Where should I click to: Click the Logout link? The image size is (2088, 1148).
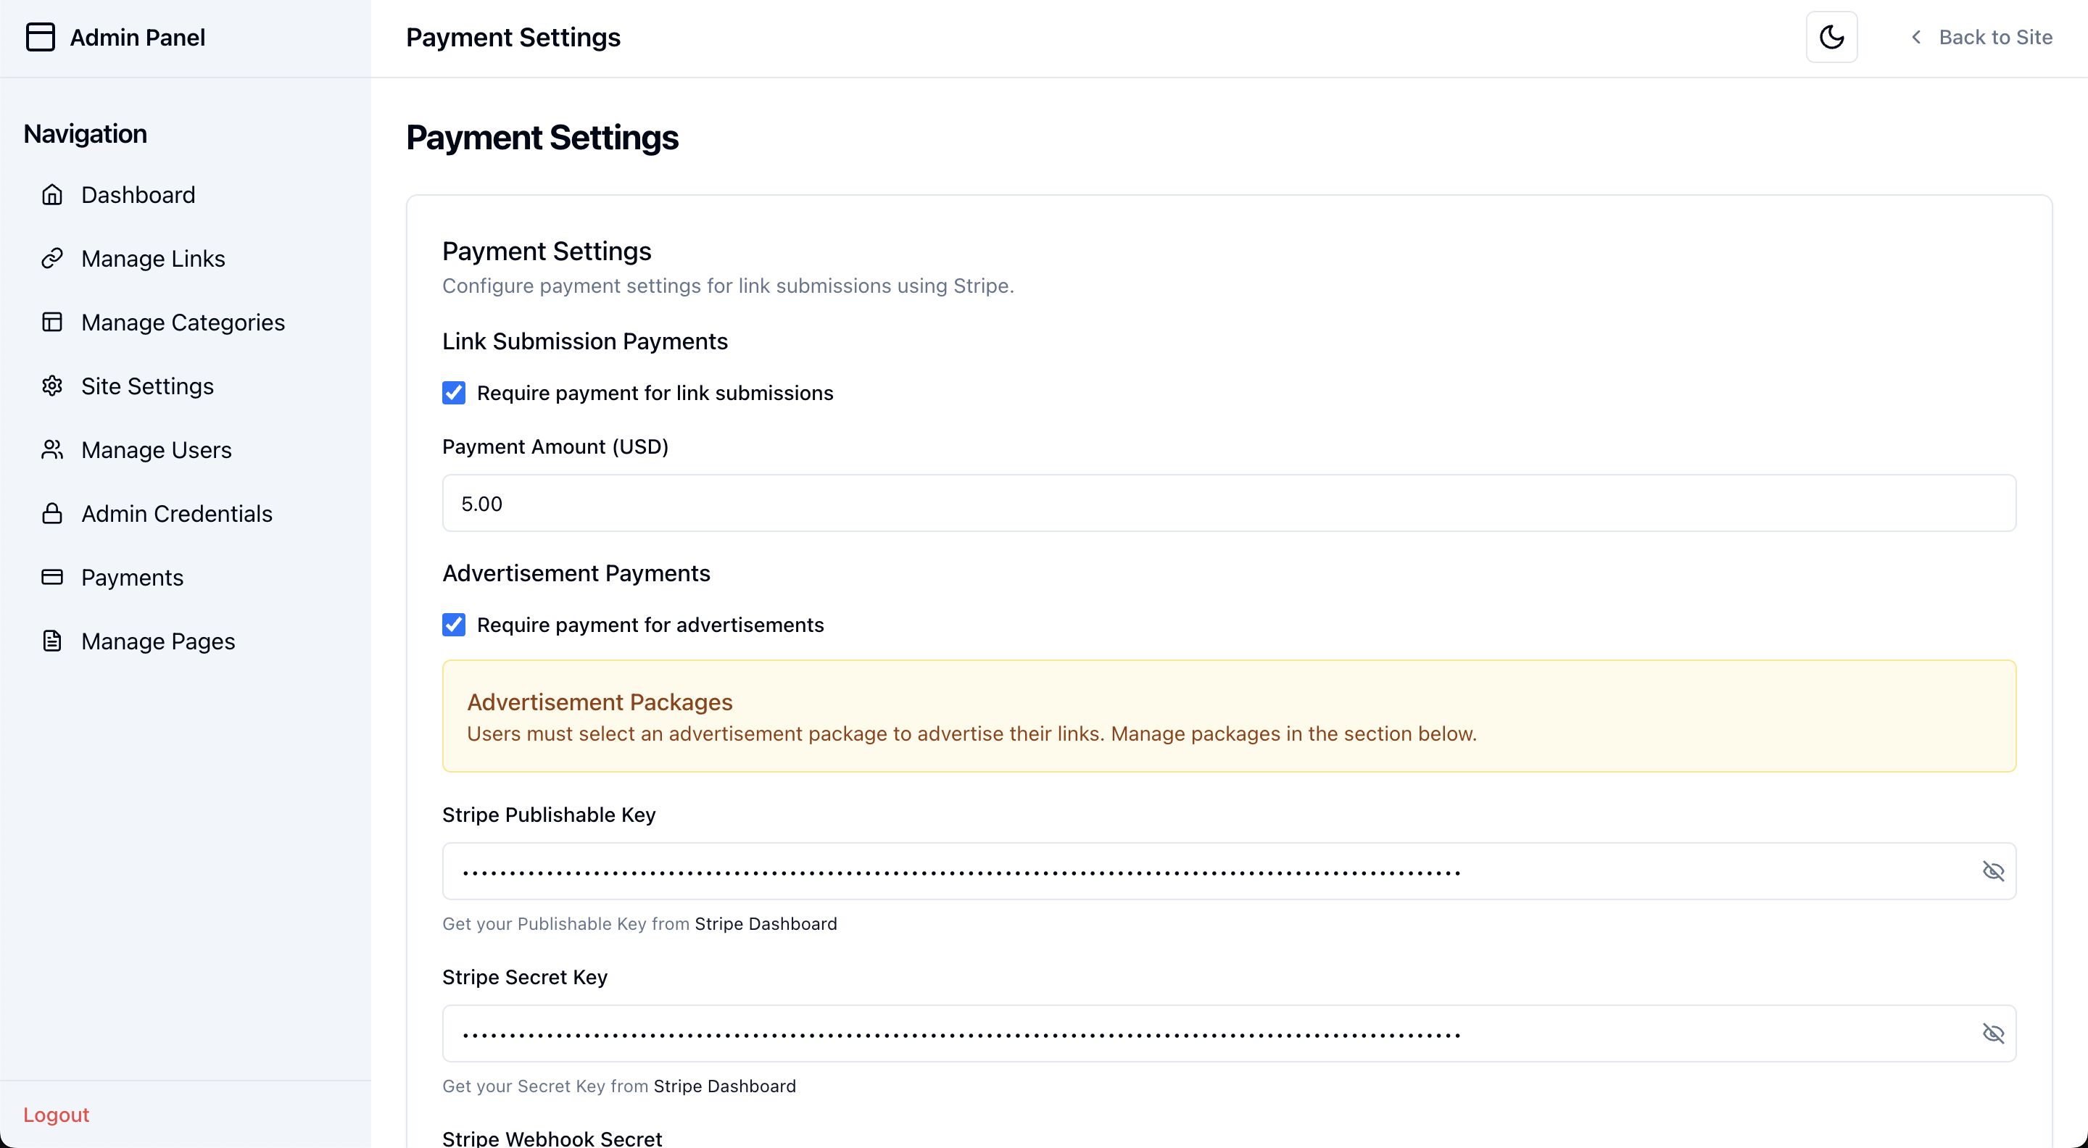click(56, 1115)
